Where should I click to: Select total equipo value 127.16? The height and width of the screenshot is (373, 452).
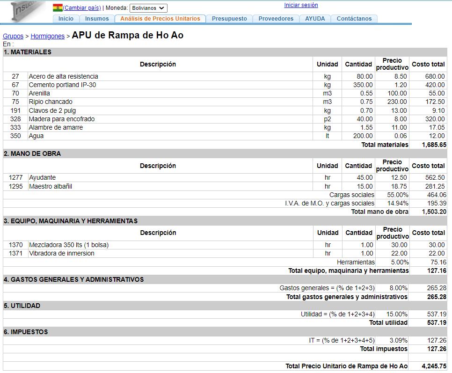click(437, 271)
